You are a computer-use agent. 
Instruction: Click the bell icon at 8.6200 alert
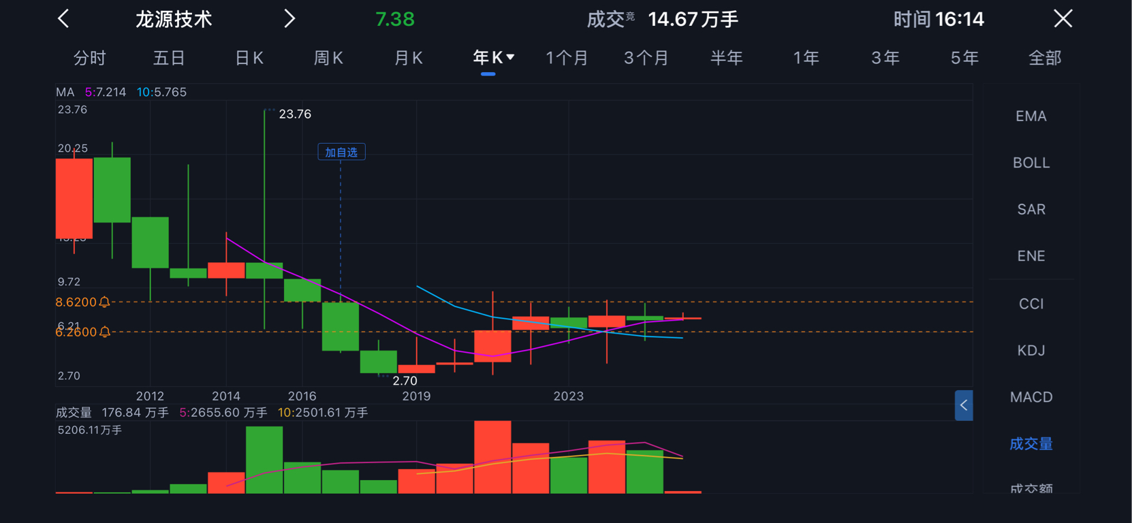tap(104, 302)
